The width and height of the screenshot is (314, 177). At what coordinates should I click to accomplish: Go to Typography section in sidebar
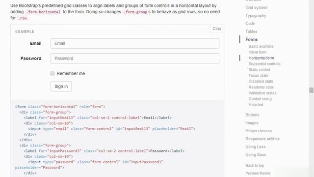pos(256,16)
